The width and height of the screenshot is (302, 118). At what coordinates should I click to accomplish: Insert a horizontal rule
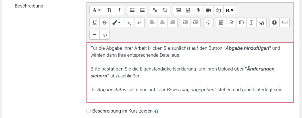[x=95, y=35]
